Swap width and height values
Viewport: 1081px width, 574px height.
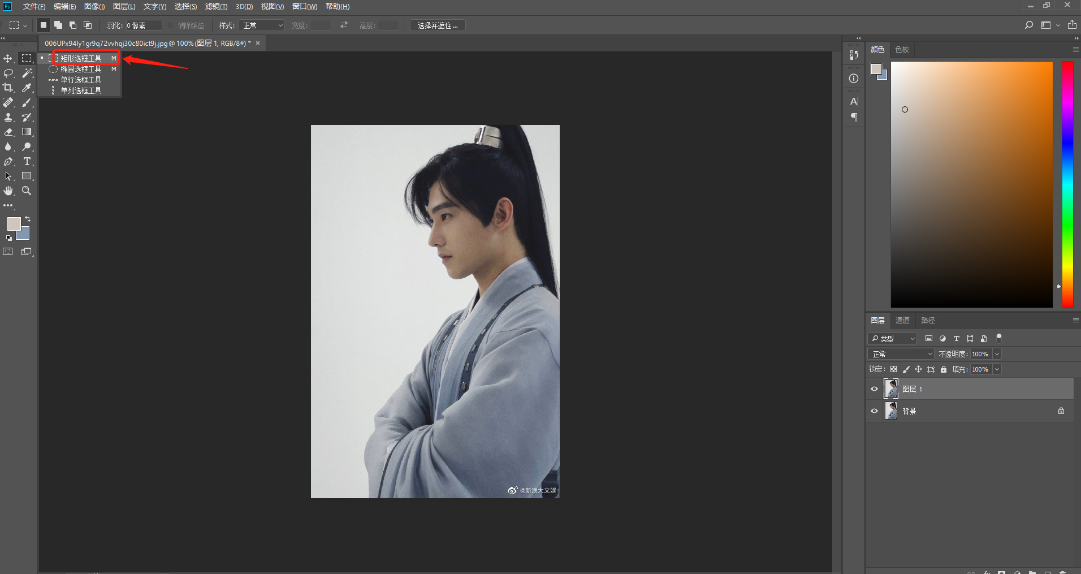tap(344, 25)
